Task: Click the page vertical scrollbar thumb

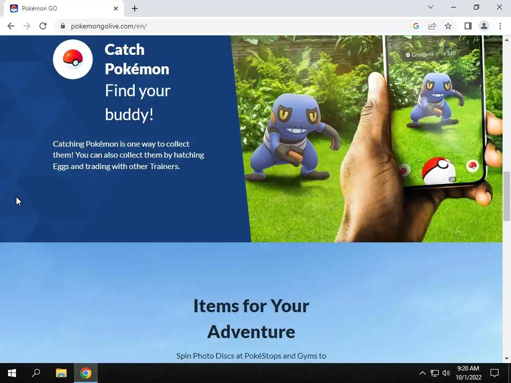Action: tap(507, 196)
